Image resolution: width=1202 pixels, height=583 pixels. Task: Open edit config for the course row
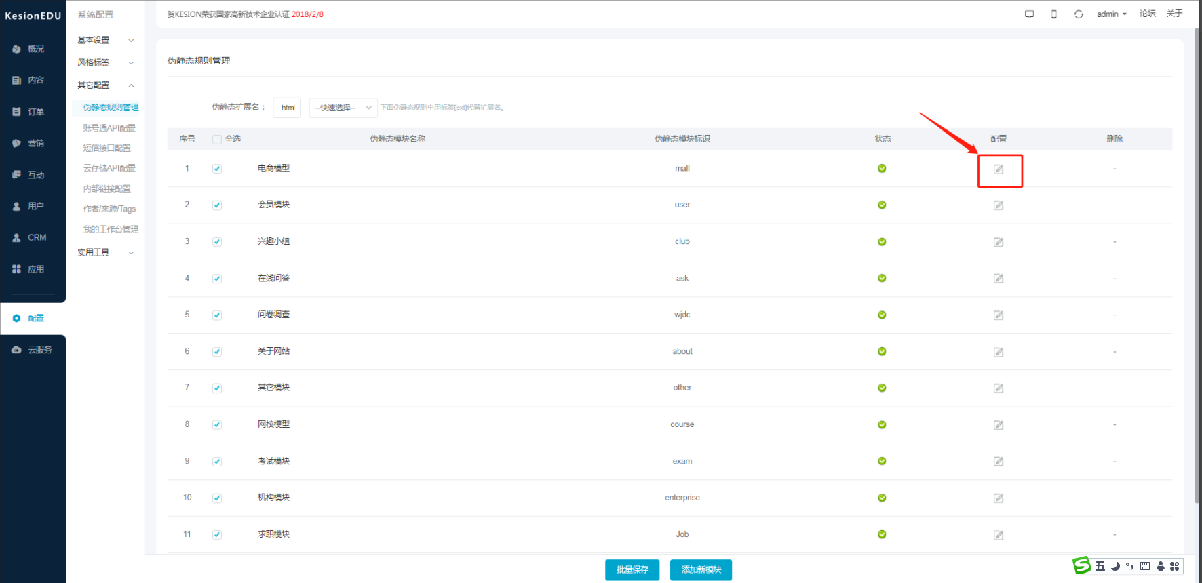pos(999,425)
